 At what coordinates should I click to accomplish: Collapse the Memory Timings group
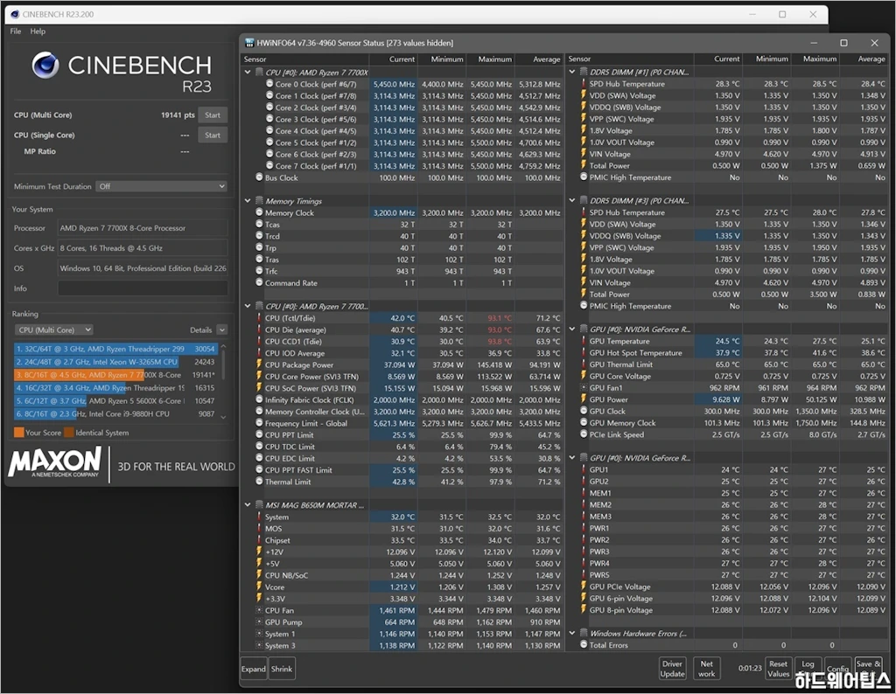click(x=248, y=201)
